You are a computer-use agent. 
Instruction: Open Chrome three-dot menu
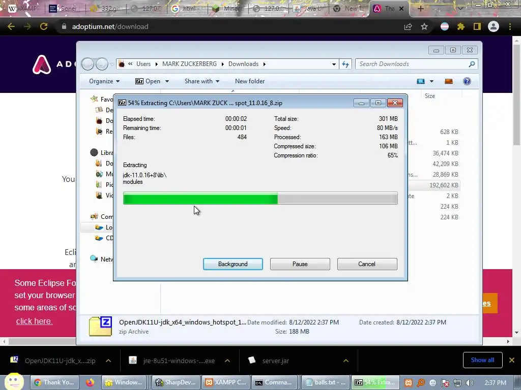coord(510,26)
